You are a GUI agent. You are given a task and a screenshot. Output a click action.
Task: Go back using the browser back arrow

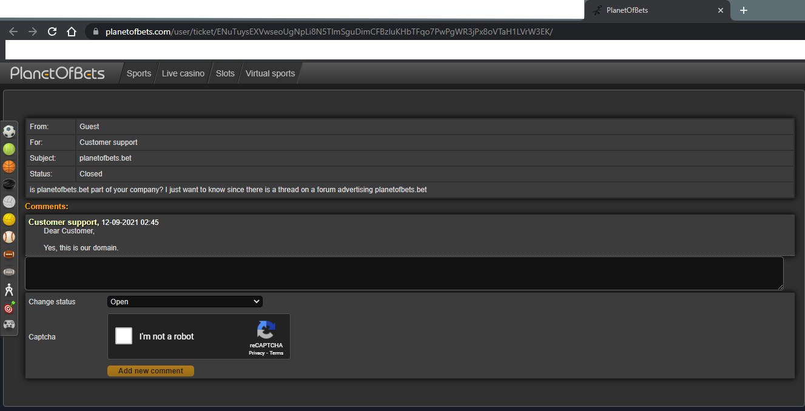[13, 32]
